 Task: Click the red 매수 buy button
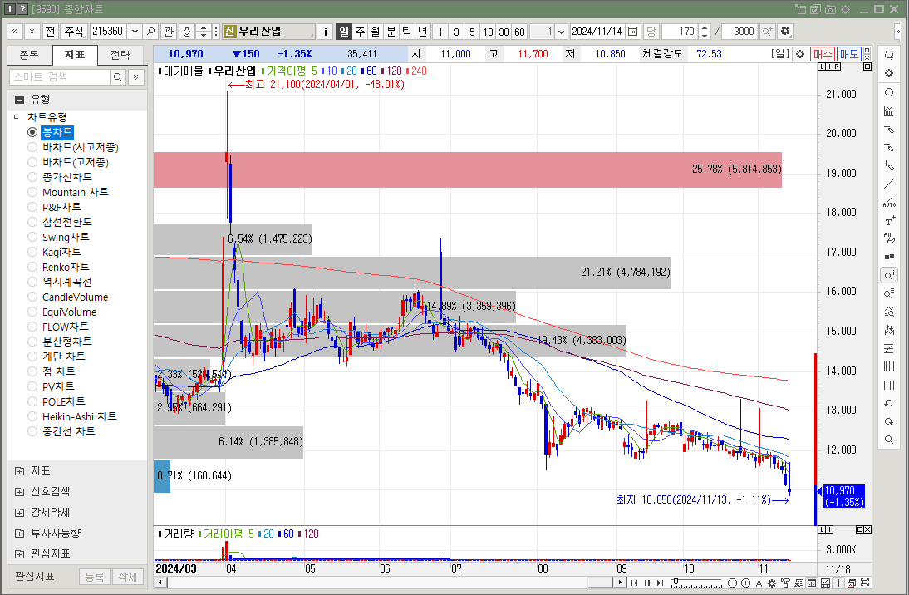[822, 54]
